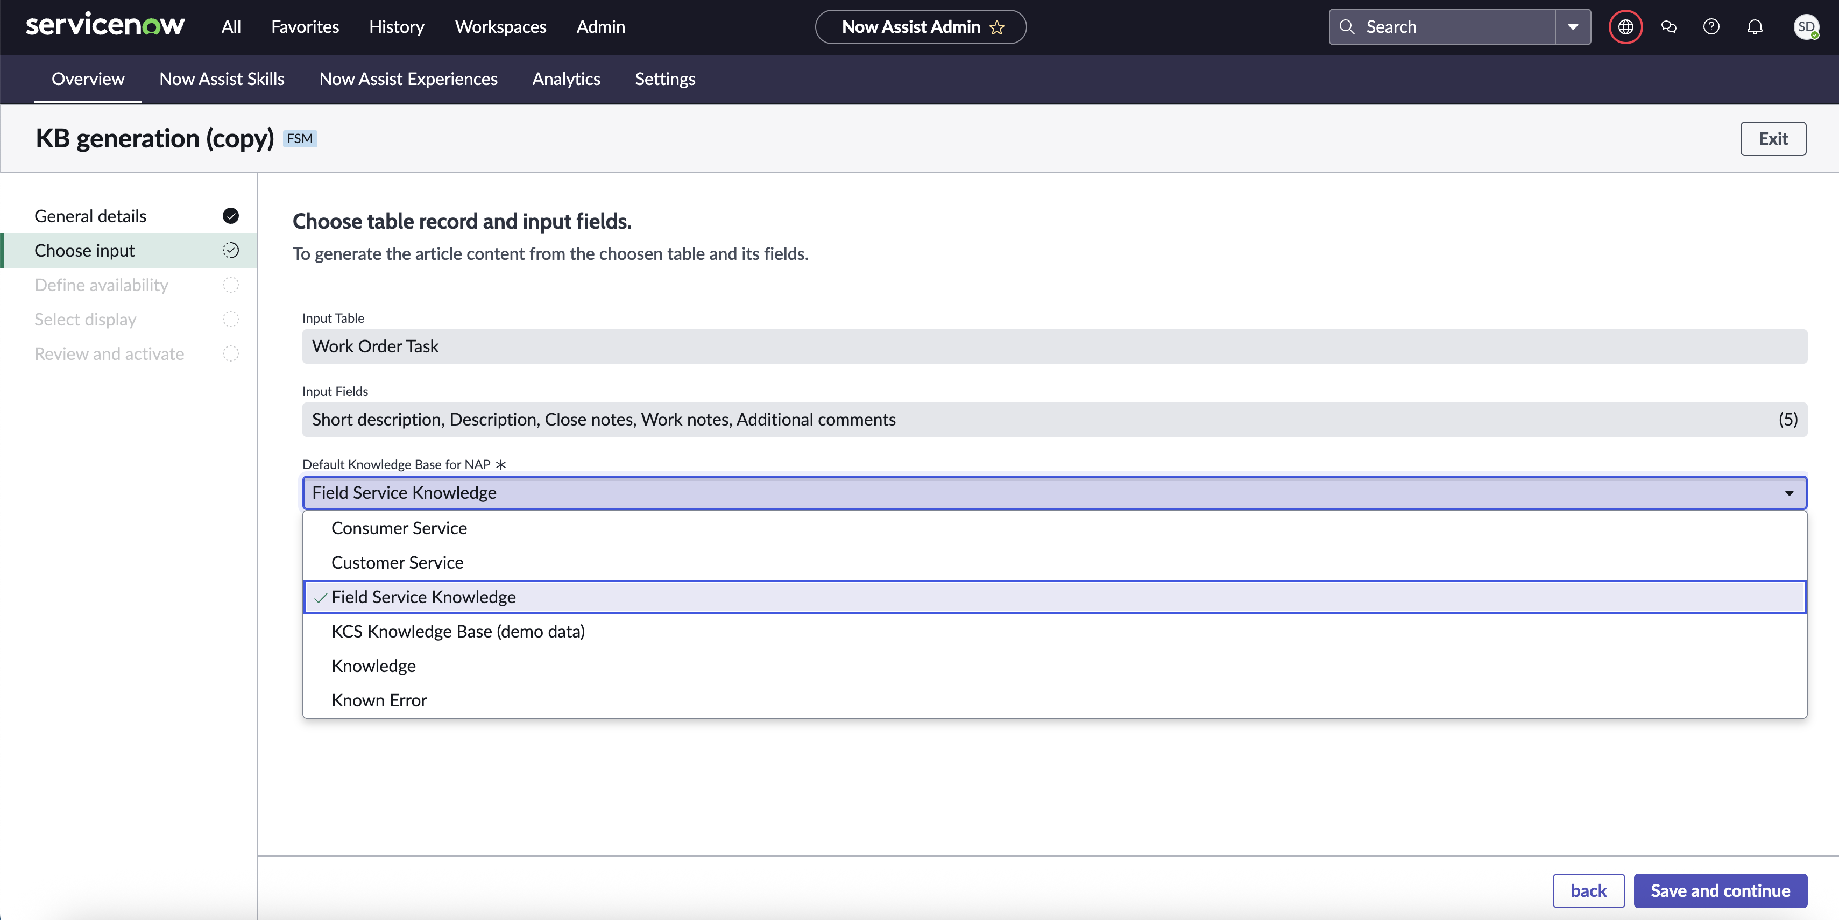The image size is (1839, 920).
Task: Switch to the Settings tab
Action: pos(664,79)
